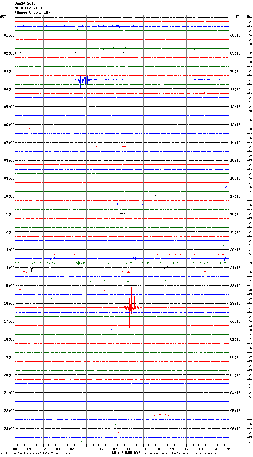The height and width of the screenshot is (457, 253).
Task: Pick the 05:15 UTC time label
Action: pyautogui.click(x=235, y=411)
